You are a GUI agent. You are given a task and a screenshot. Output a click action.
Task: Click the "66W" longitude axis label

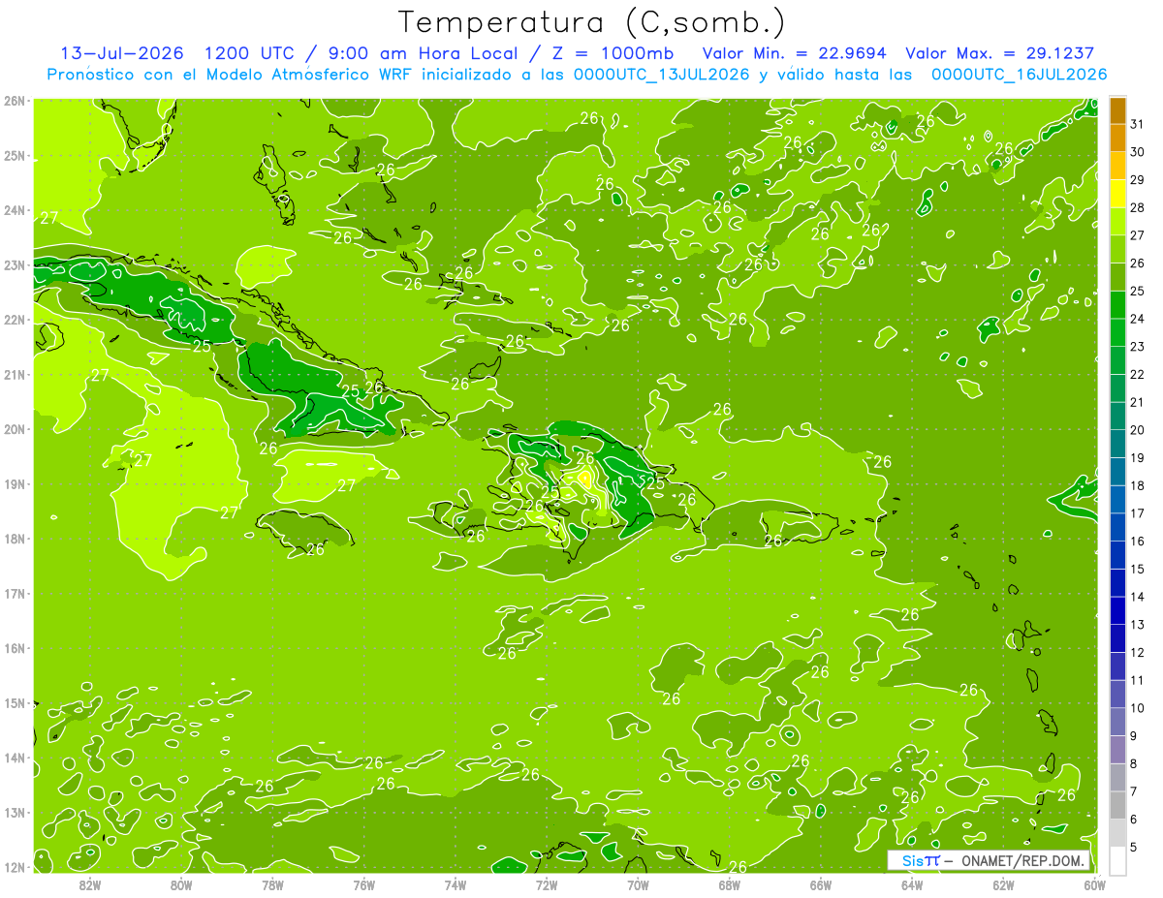[x=821, y=884]
